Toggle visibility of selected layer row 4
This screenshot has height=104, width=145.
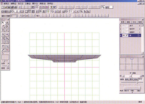click(x=124, y=35)
